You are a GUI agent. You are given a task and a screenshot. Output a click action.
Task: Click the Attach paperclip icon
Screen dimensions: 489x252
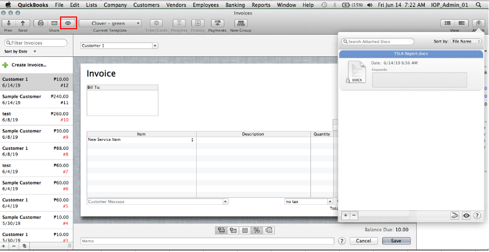point(478,23)
